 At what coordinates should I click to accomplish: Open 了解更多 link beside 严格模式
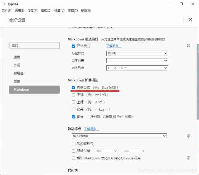114,46
